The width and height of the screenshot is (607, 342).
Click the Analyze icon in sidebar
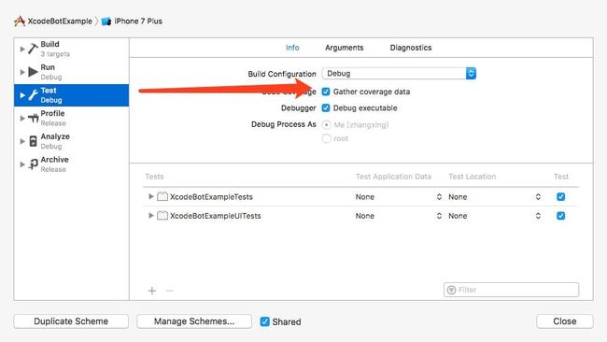pos(34,141)
